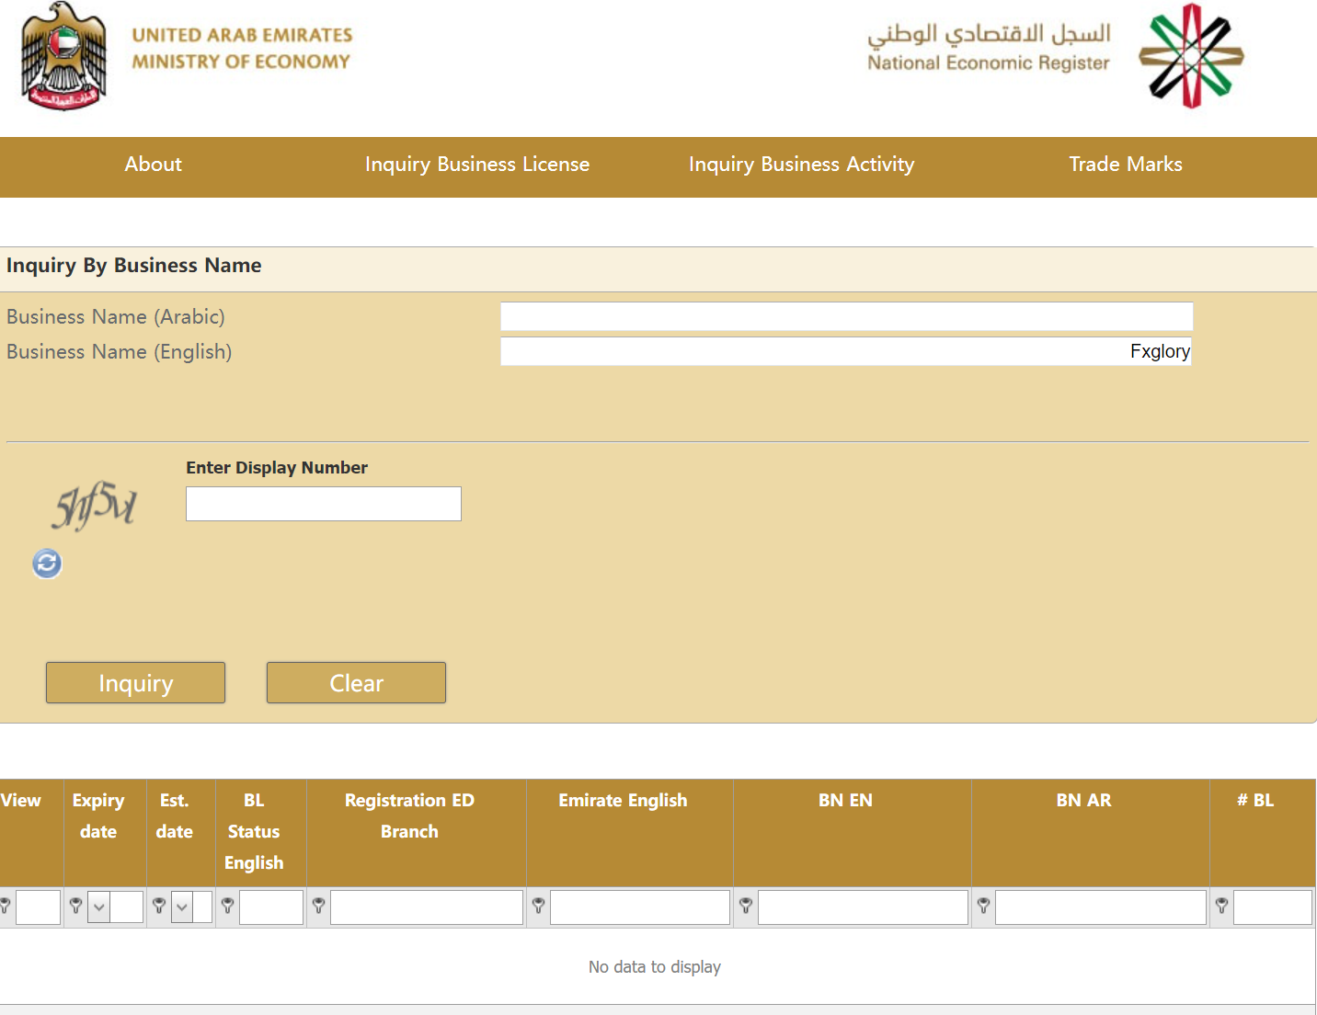Open Inquiry Business Activity menu
The image size is (1317, 1015).
[x=802, y=165]
